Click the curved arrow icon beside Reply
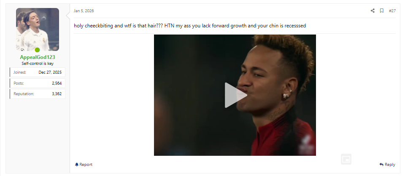The height and width of the screenshot is (176, 405). point(381,164)
